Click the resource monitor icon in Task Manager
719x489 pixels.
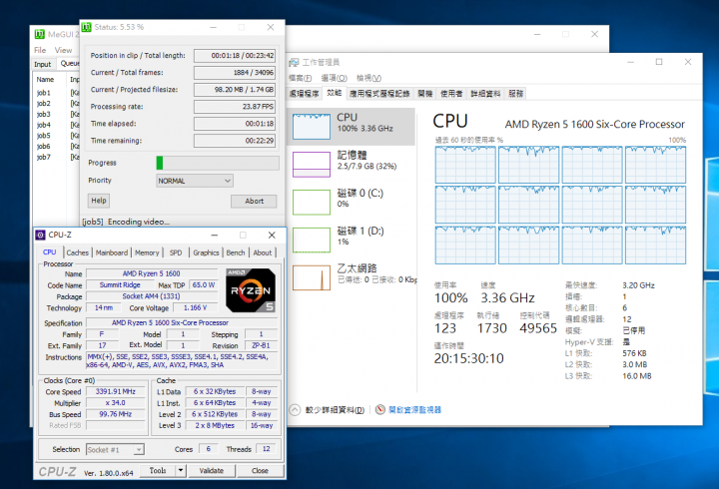tap(380, 410)
